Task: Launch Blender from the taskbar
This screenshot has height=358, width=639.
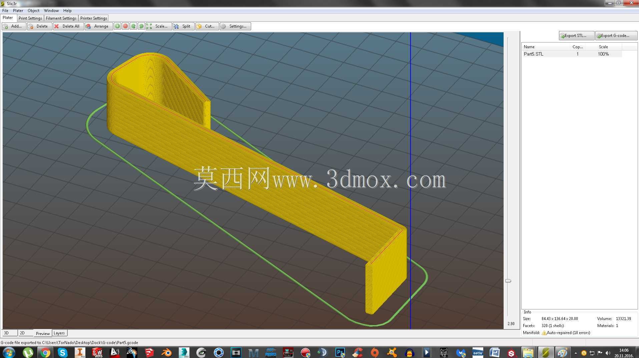Action: 166,353
